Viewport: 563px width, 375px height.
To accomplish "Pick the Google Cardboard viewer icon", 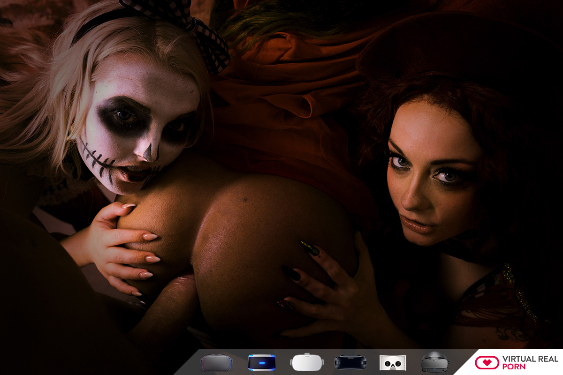I will point(392,362).
